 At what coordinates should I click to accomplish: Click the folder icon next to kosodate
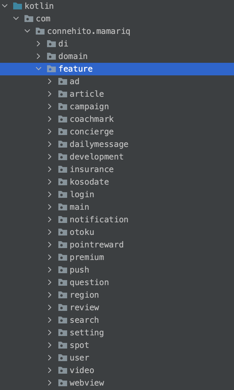[x=63, y=182]
